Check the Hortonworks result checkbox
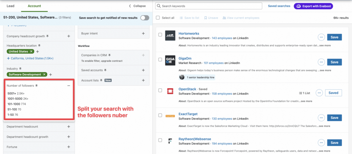The height and width of the screenshot is (154, 352). (x=160, y=35)
